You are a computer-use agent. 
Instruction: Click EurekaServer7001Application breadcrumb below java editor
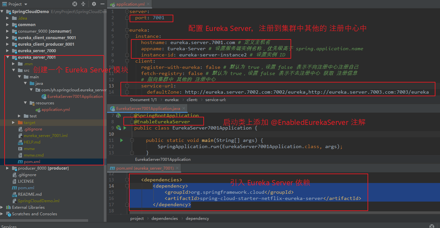pyautogui.click(x=163, y=160)
